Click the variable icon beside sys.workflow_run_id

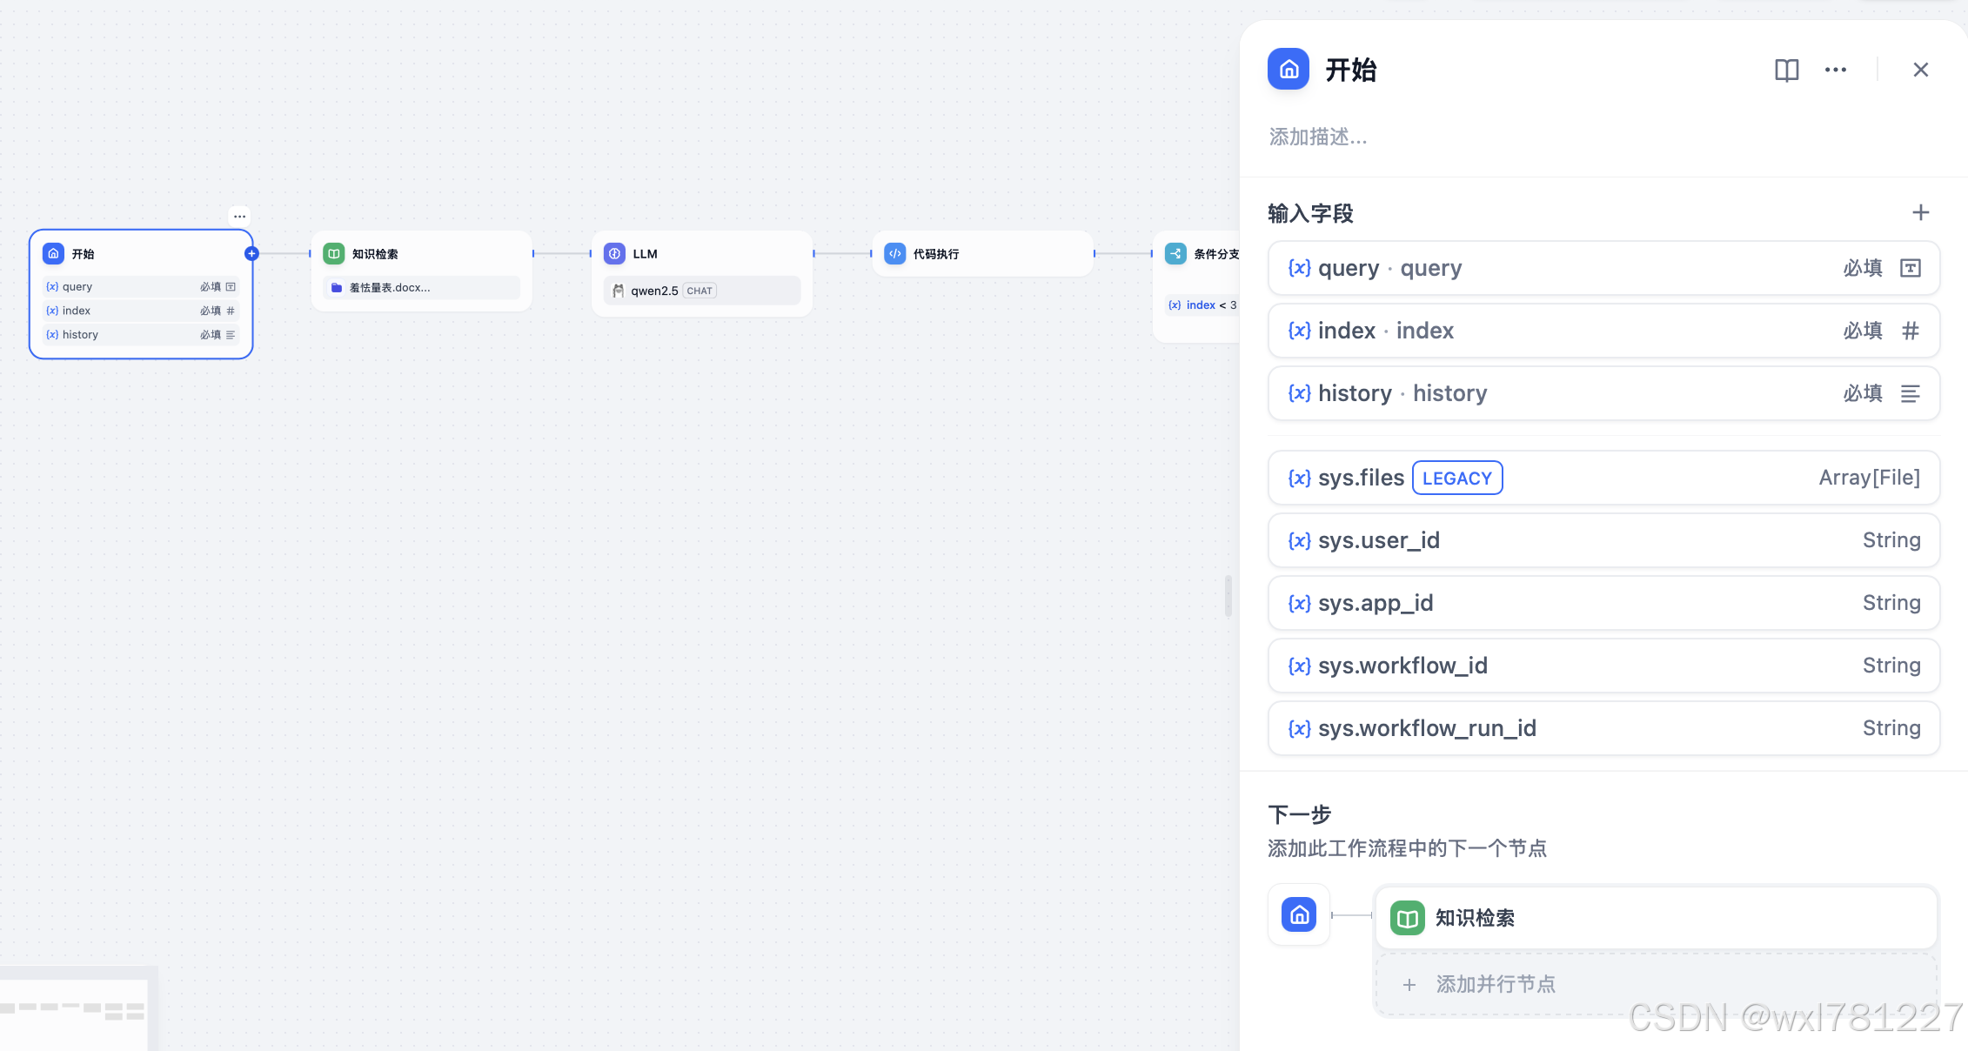[x=1299, y=728]
